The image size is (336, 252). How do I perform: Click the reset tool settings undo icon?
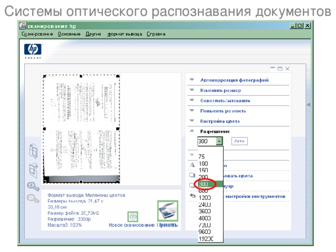(193, 196)
